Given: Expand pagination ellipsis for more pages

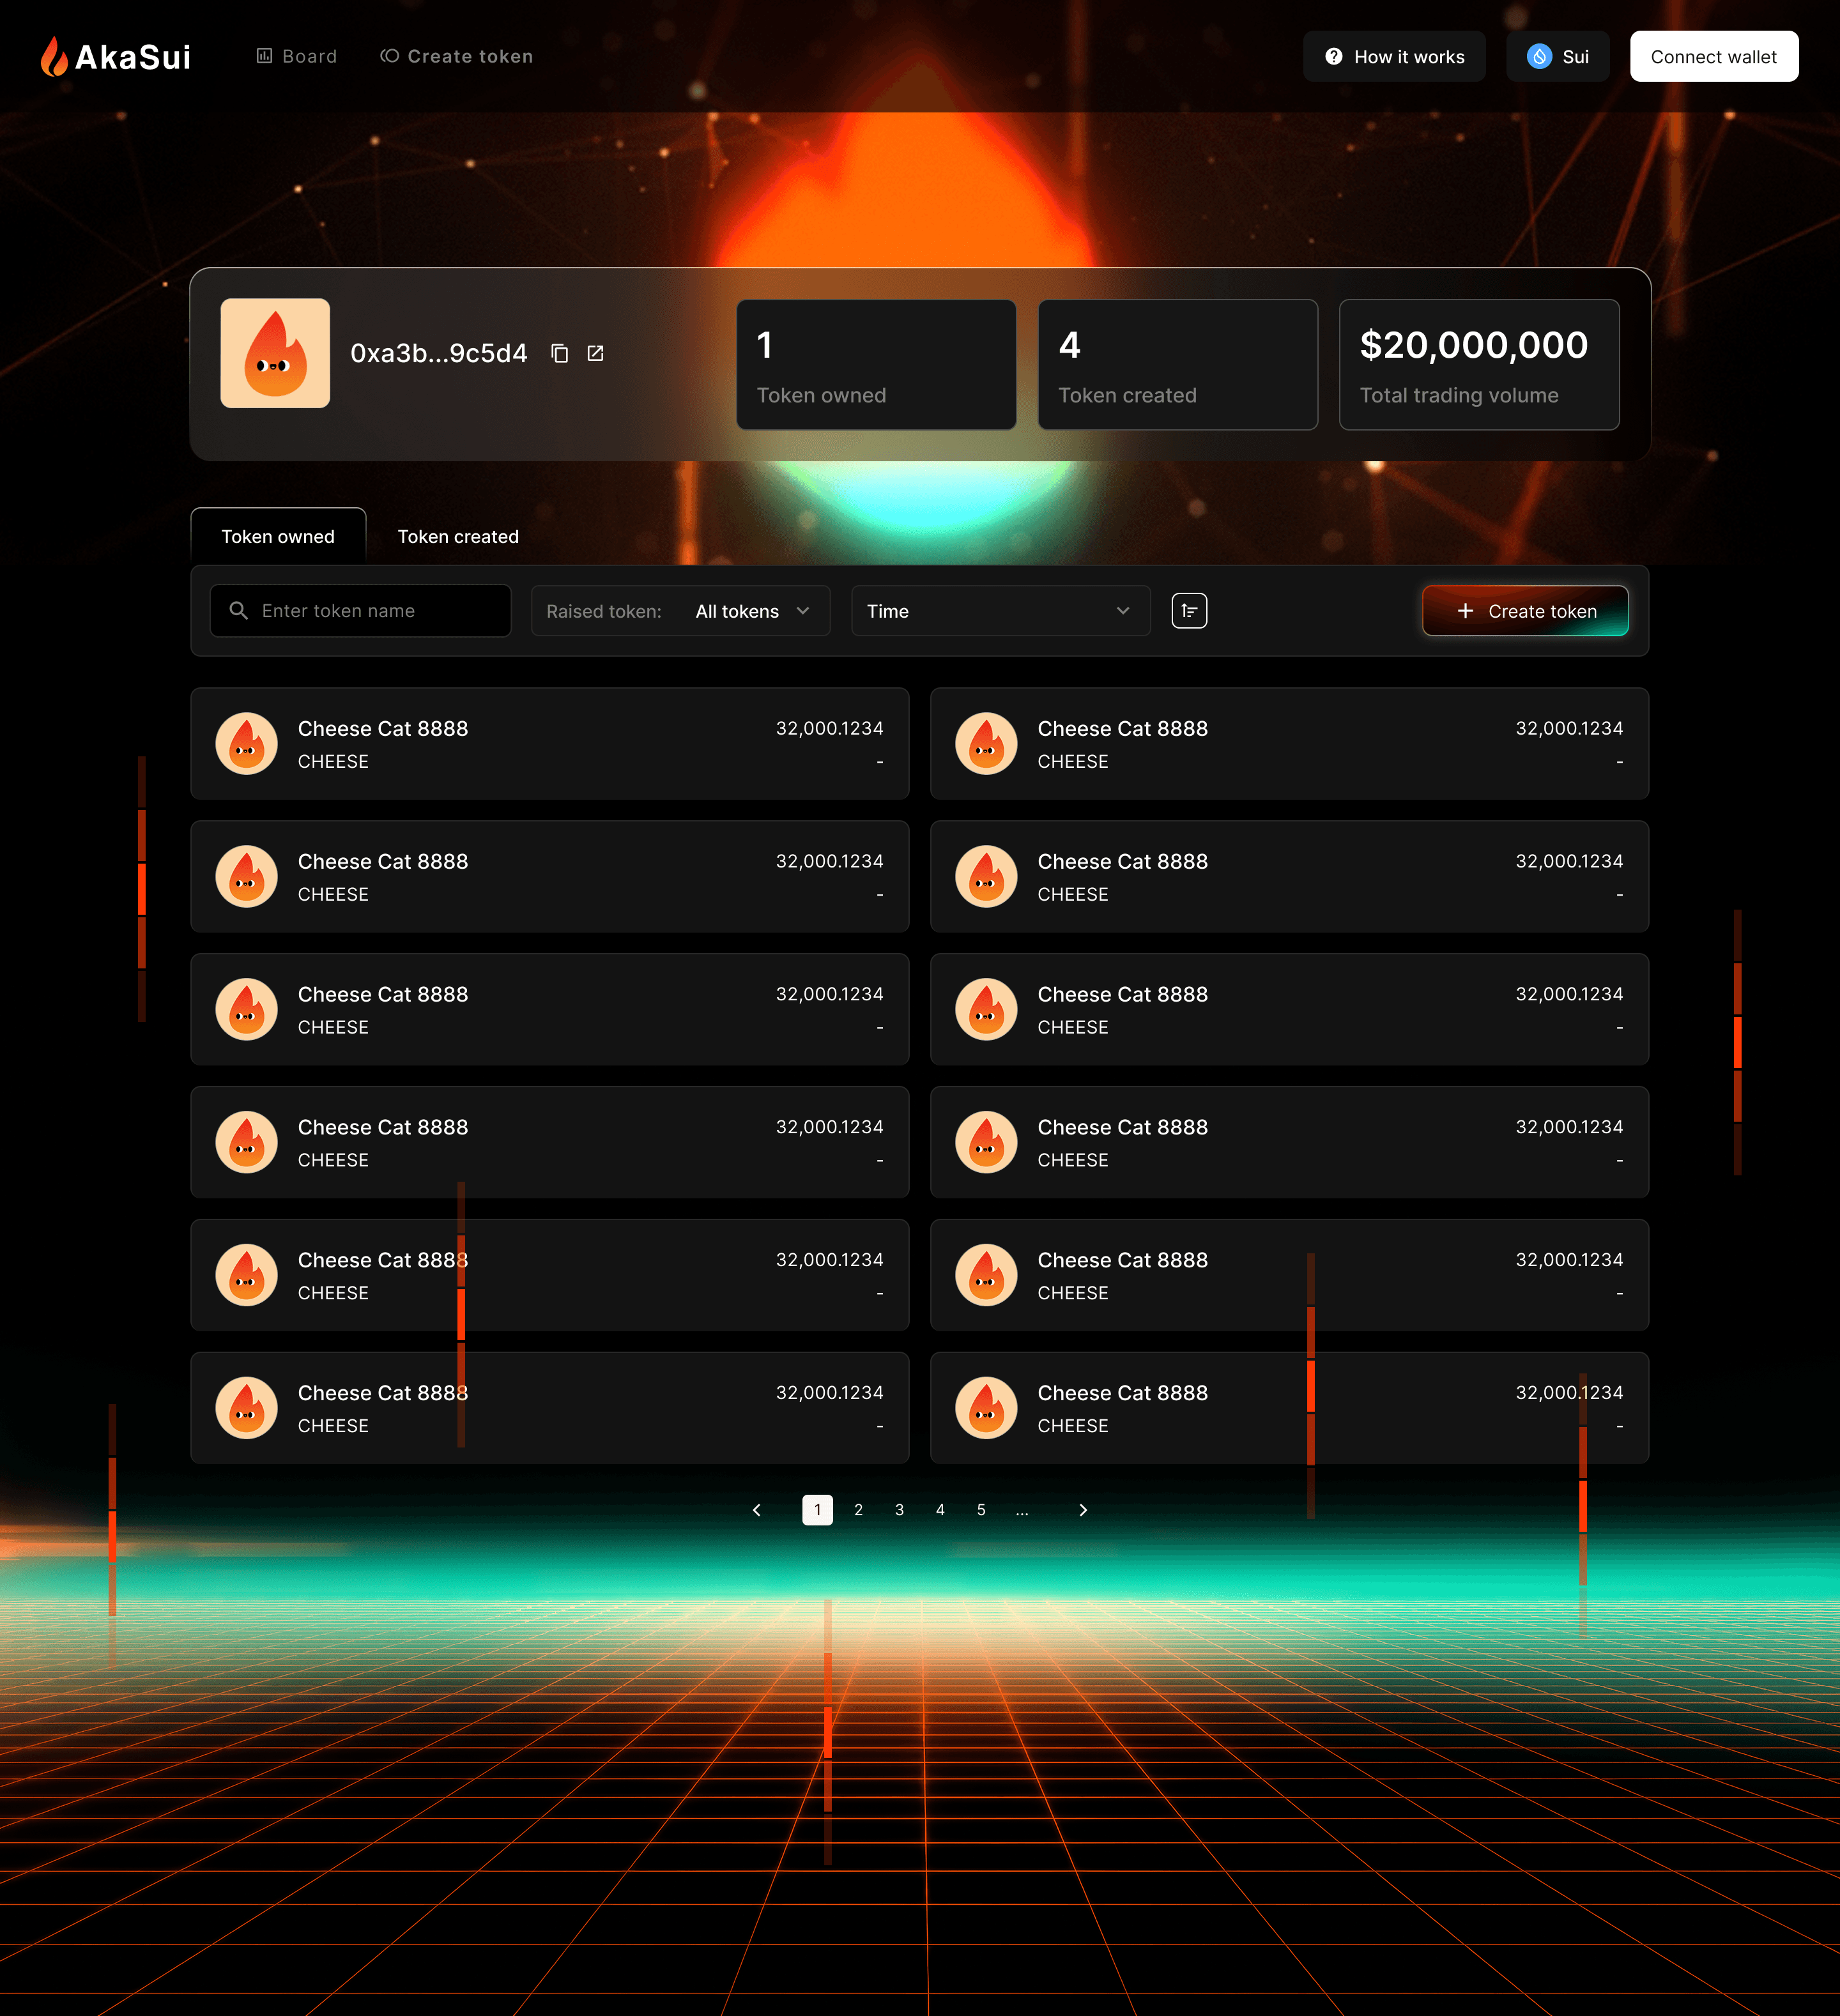Looking at the screenshot, I should coord(1022,1510).
